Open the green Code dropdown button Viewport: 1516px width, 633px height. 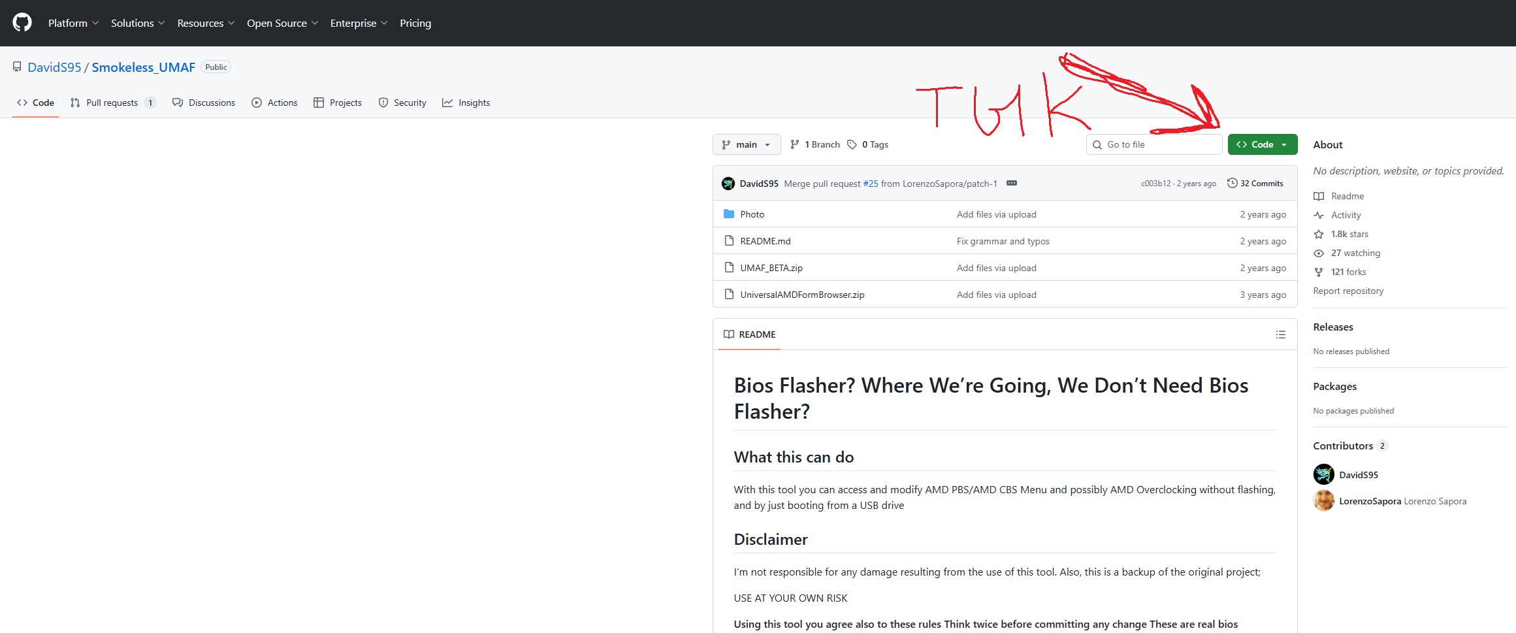(1262, 144)
